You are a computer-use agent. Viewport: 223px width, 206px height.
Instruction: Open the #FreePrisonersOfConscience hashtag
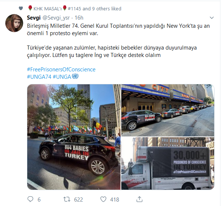[x=61, y=70]
